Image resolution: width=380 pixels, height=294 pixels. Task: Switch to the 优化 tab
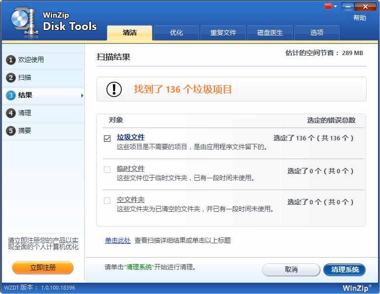[x=176, y=33]
